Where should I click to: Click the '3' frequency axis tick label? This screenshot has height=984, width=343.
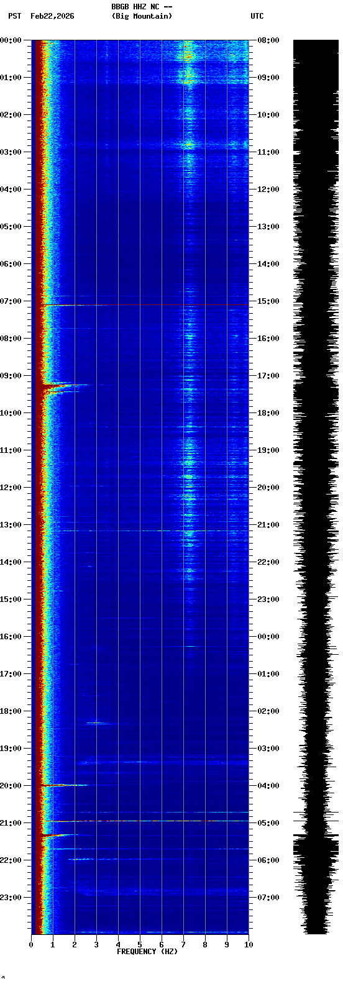pos(96,945)
